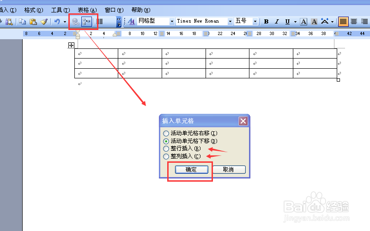Screen dimensions: 370x231
Task: Click the Paste clipboard icon
Action: tap(33, 22)
